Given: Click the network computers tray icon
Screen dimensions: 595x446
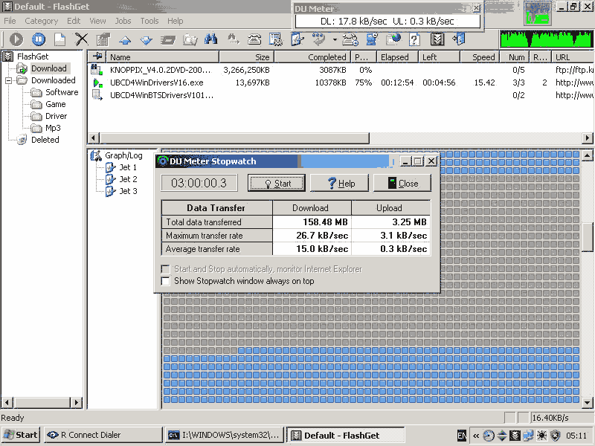Looking at the screenshot, I should pyautogui.click(x=528, y=436).
